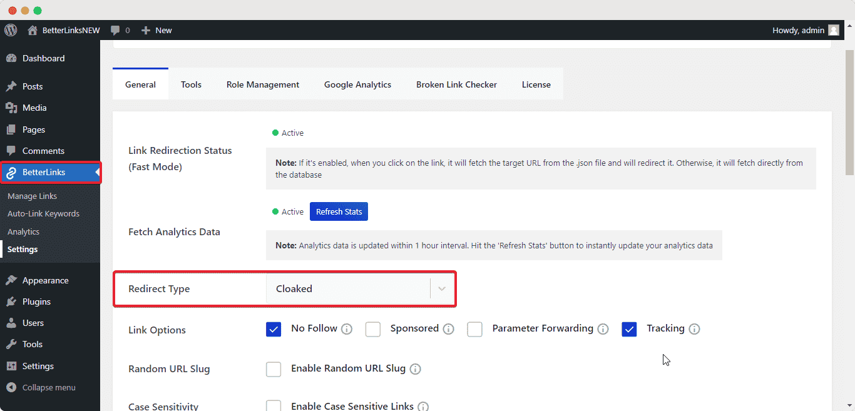This screenshot has height=411, width=855.
Task: Disable the Tracking checkbox
Action: [629, 329]
